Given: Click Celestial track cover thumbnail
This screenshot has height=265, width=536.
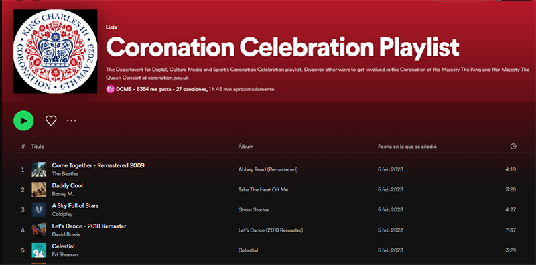Looking at the screenshot, I should tap(39, 250).
